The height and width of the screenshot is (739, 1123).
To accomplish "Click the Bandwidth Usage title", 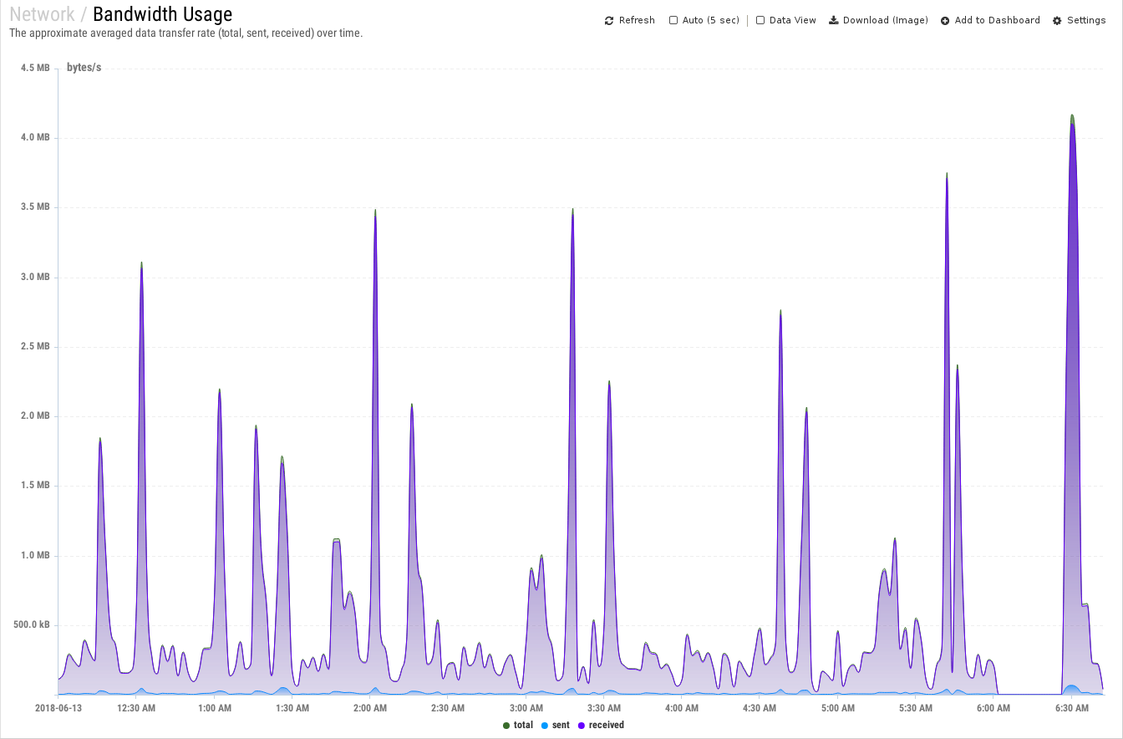I will [x=163, y=14].
